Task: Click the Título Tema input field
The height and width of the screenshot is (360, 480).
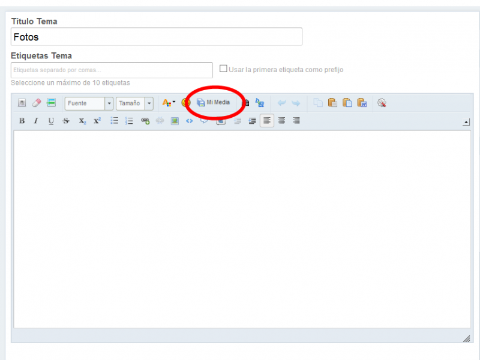Action: point(156,37)
